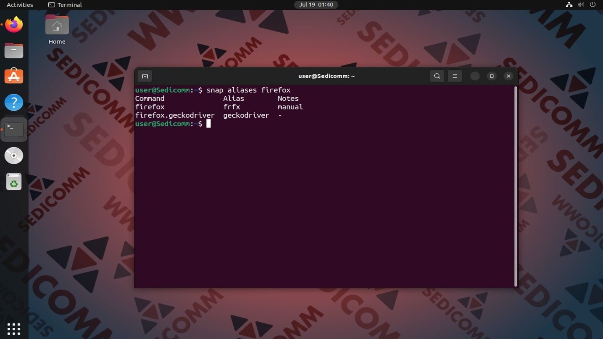Click the 'manual' notes value

click(x=290, y=107)
